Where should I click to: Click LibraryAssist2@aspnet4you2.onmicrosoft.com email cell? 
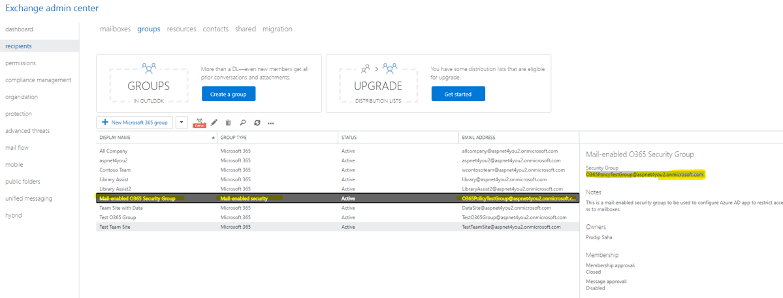coord(513,189)
